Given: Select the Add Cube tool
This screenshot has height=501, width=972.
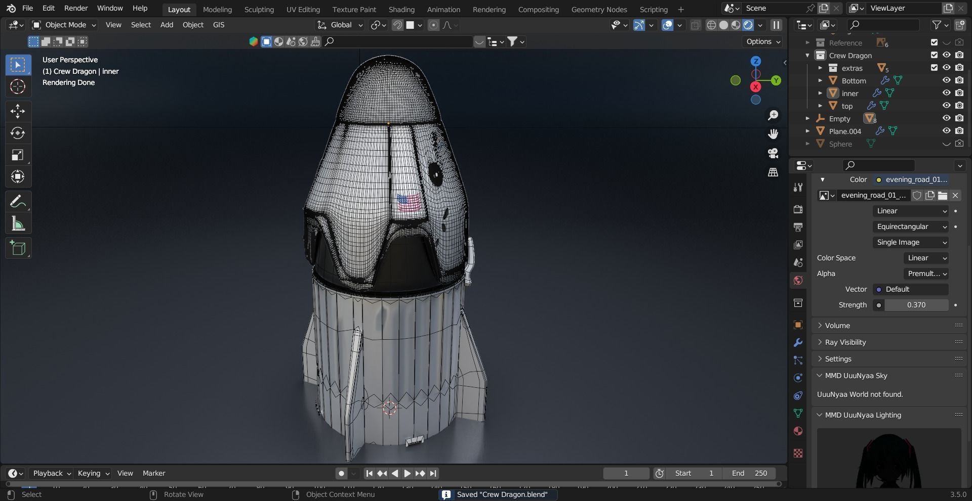Looking at the screenshot, I should tap(18, 248).
